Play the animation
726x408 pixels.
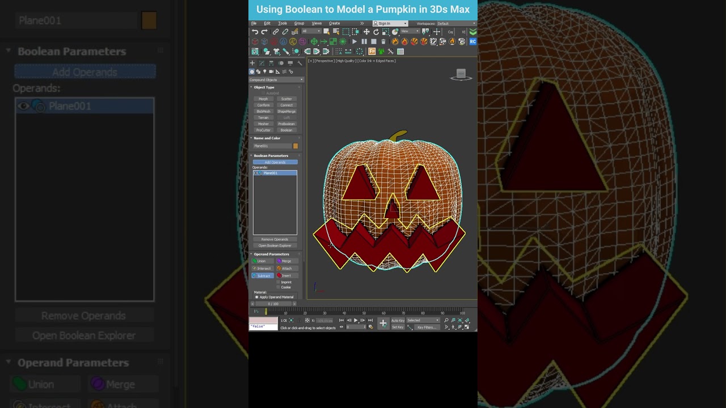(x=356, y=320)
